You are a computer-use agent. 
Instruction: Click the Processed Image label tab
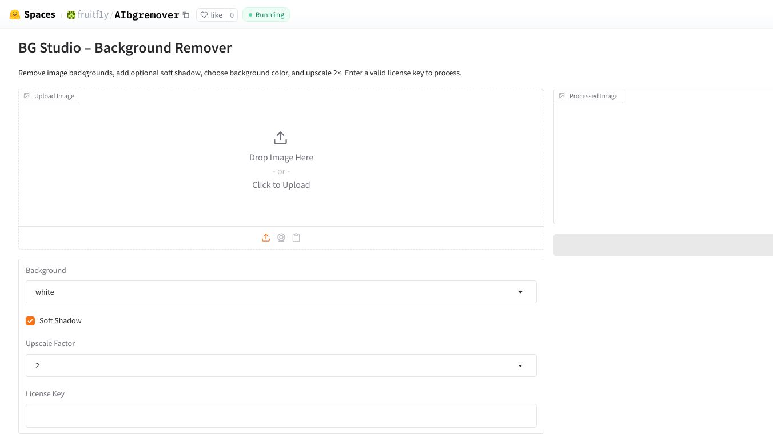[588, 96]
